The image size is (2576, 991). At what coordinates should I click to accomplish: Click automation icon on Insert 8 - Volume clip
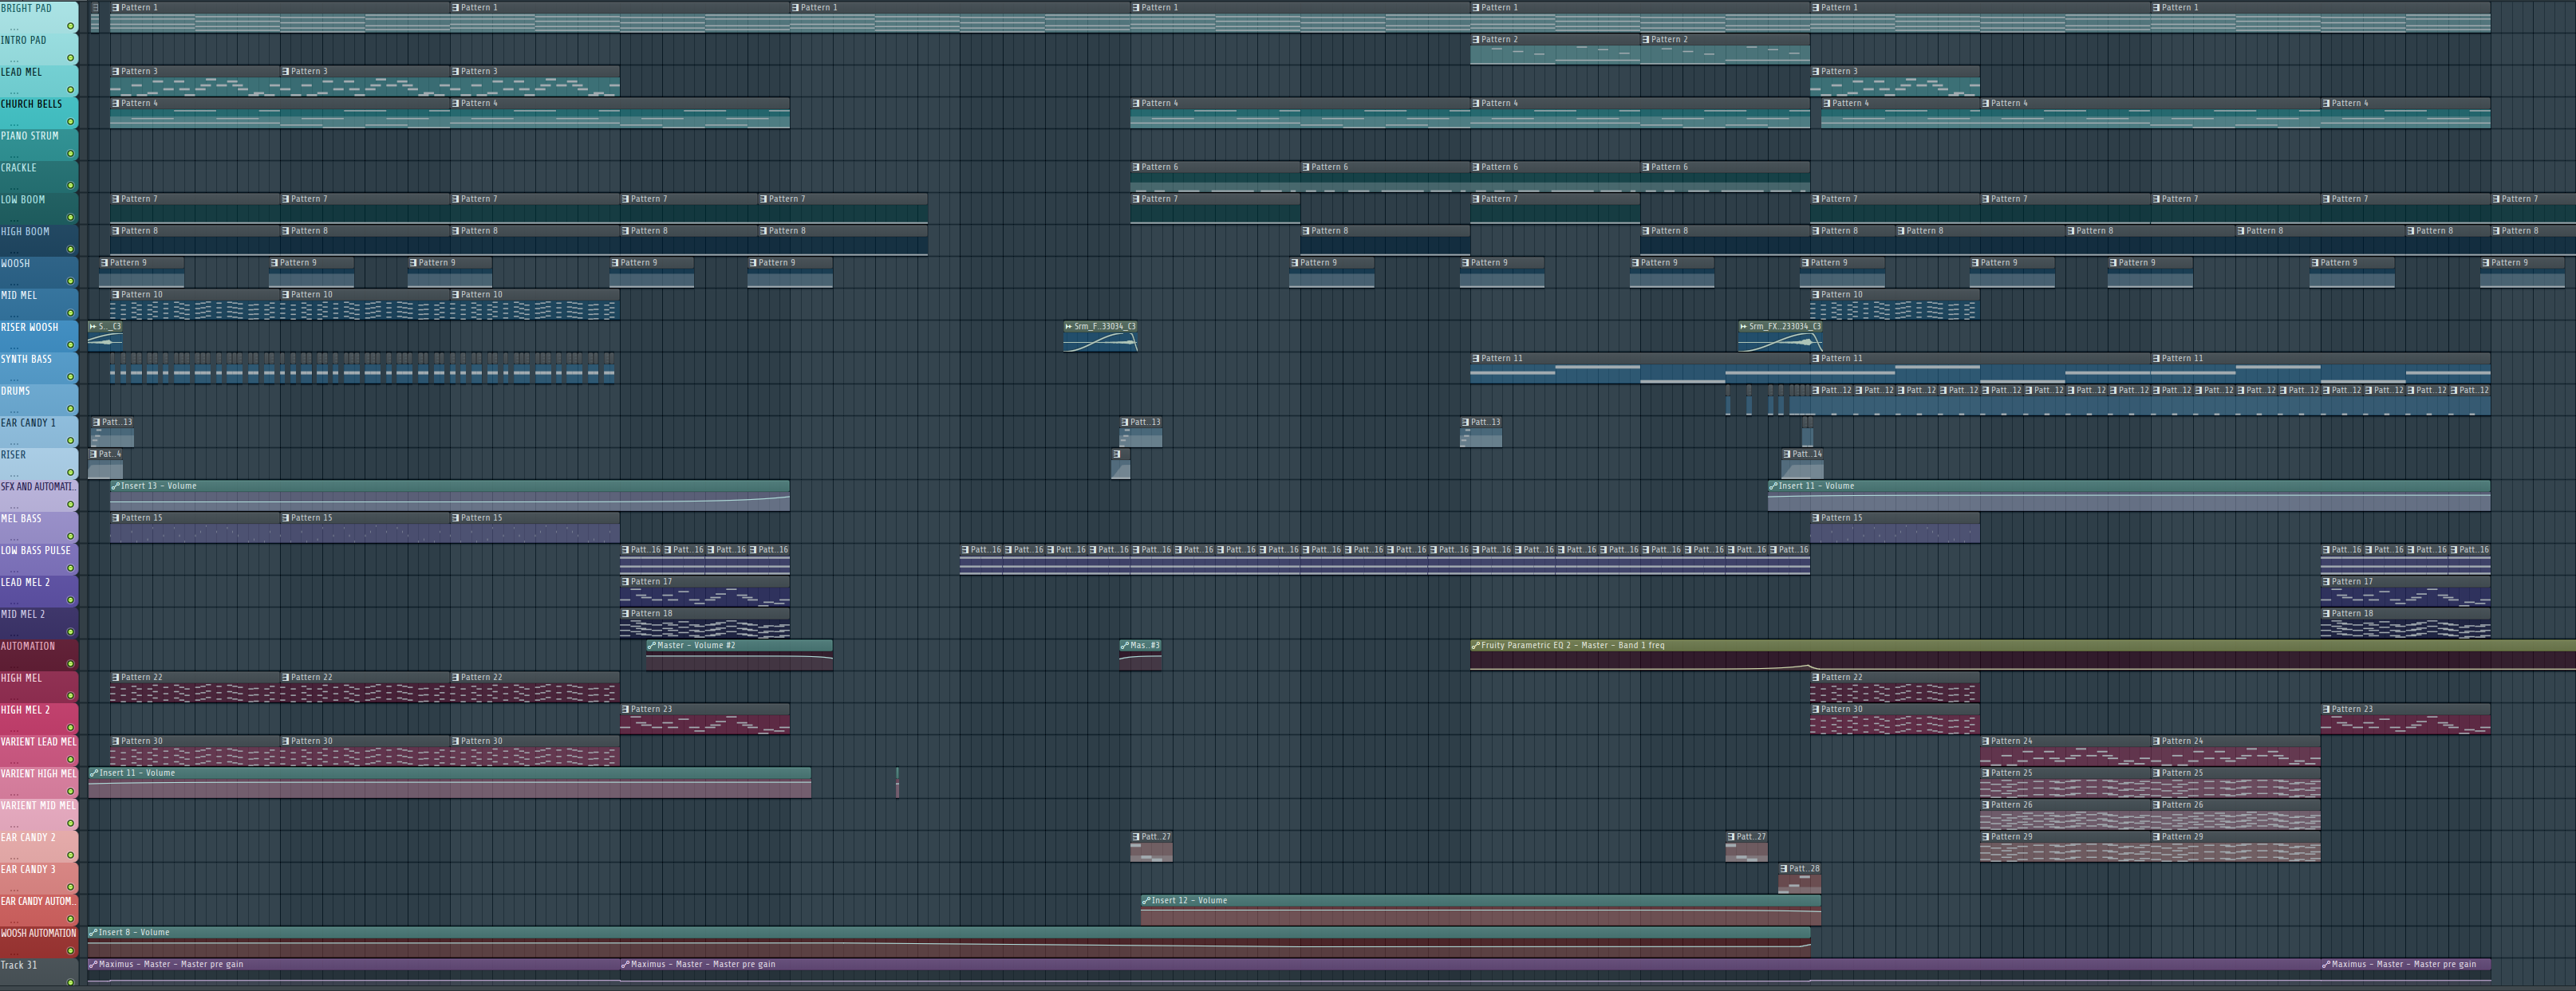point(93,932)
